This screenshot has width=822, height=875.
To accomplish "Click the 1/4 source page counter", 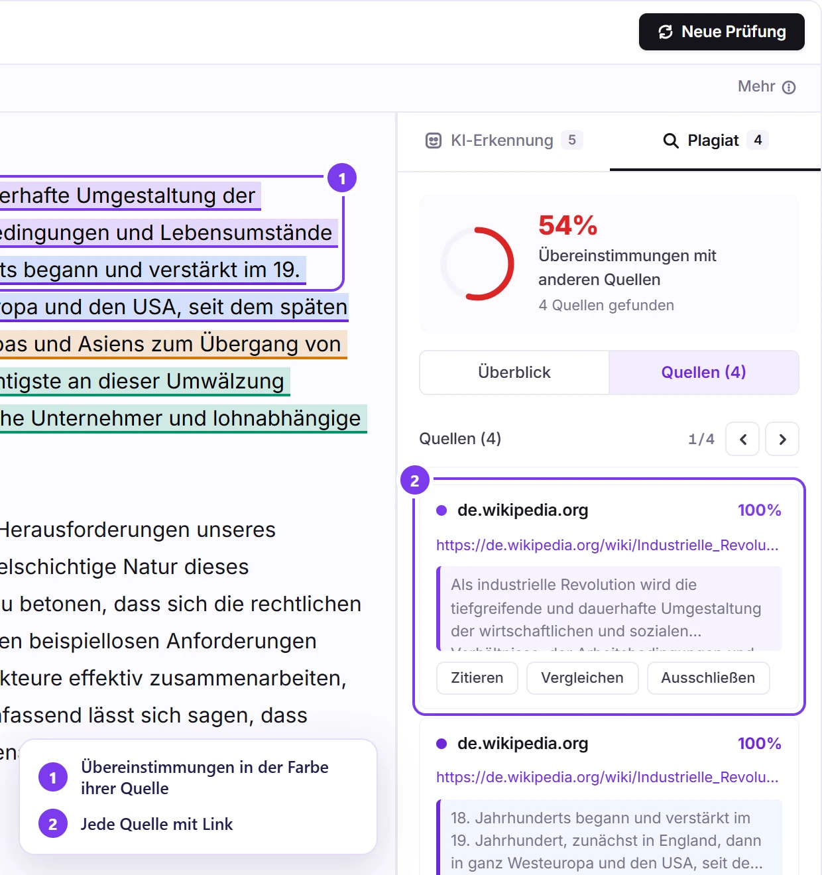I will click(701, 439).
